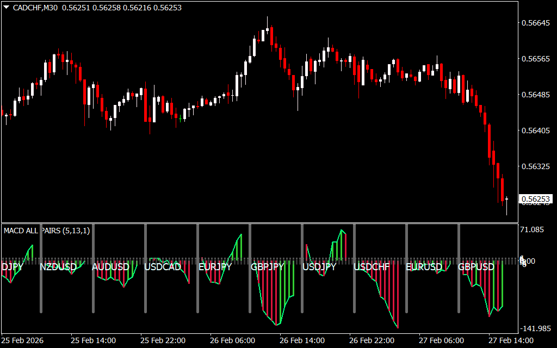Click the 25 Feb 2026 date label

coord(23,340)
